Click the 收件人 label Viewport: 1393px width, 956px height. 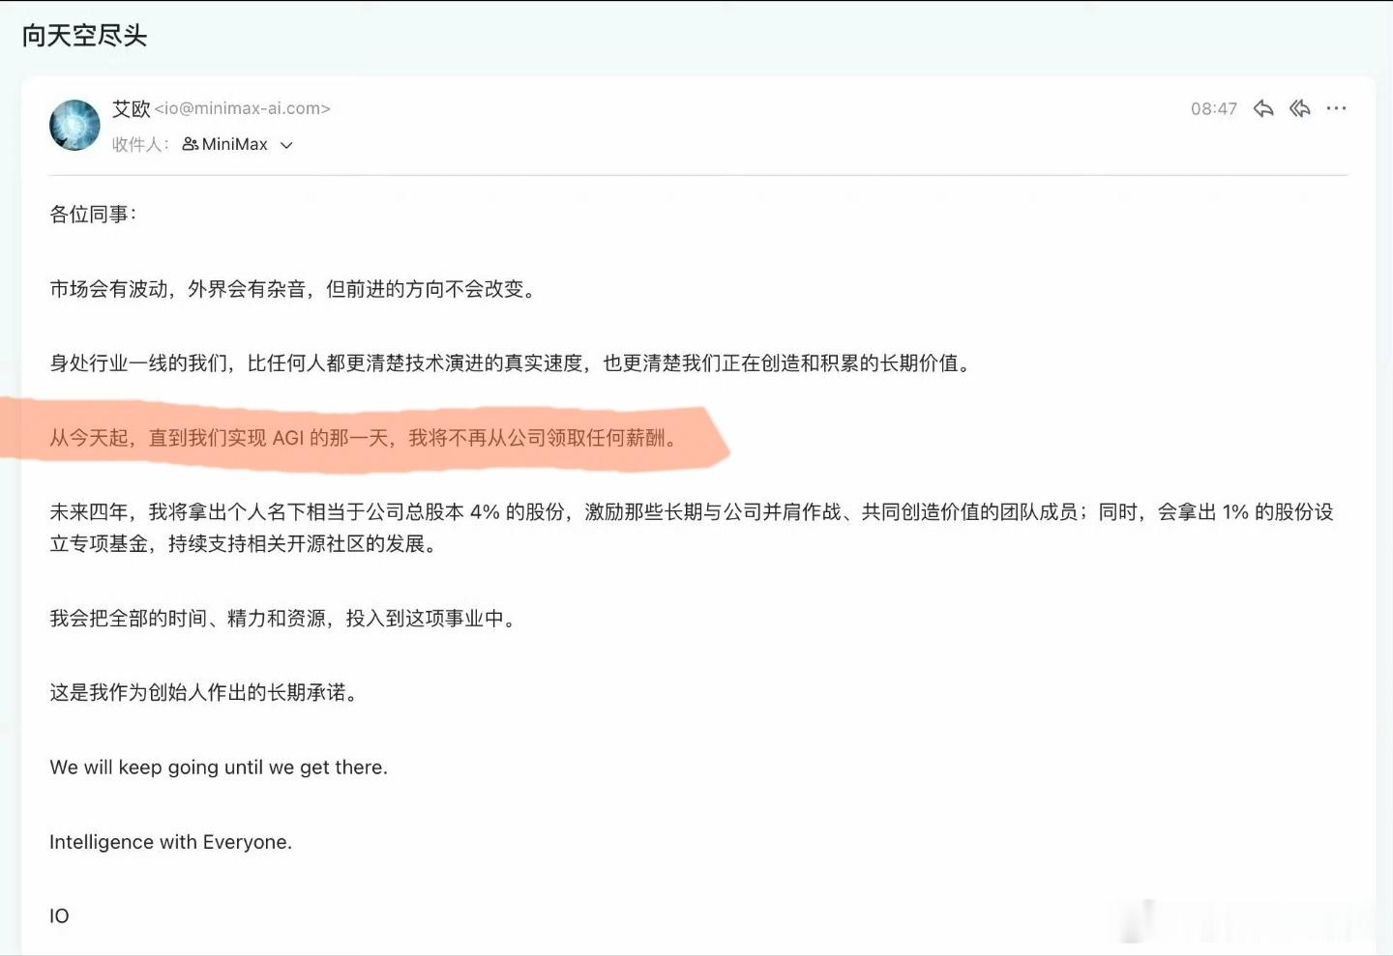pyautogui.click(x=140, y=144)
